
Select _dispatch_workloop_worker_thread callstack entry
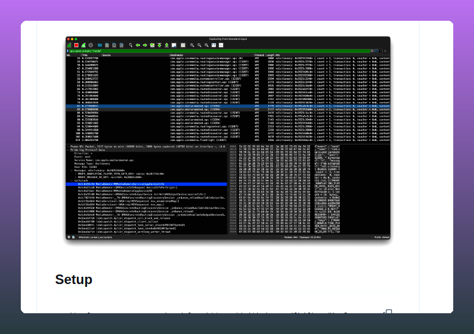click(x=124, y=232)
